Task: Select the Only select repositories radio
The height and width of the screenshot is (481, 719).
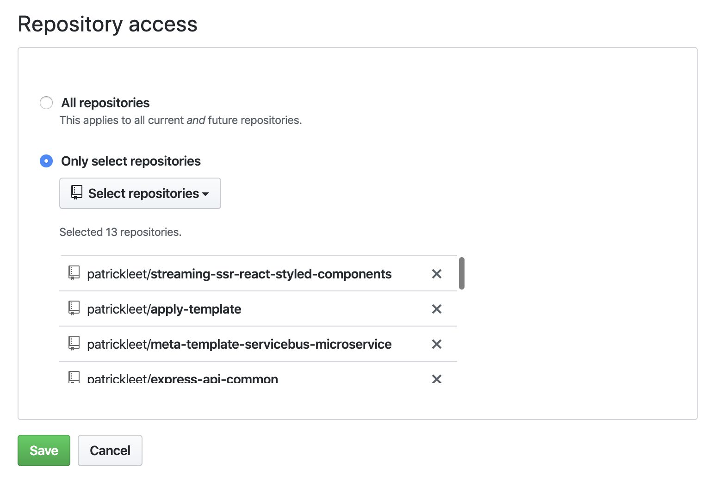Action: [x=46, y=161]
